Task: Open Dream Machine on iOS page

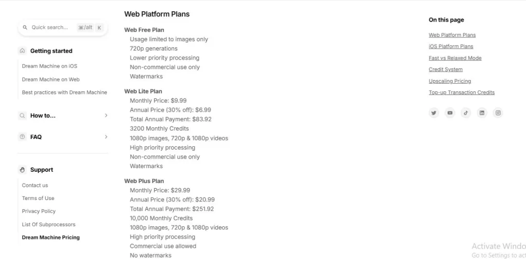Action: (x=49, y=66)
